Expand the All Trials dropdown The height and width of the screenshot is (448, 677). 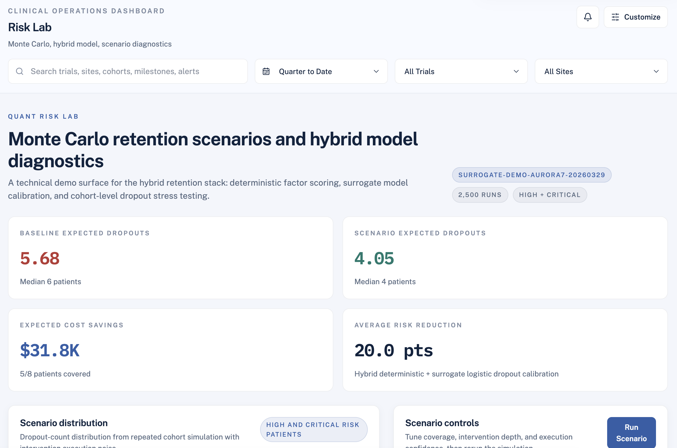coord(461,72)
